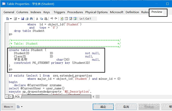The width and height of the screenshot is (172, 111).
Task: Click the 应用(A) apply button
Action: pos(149,107)
